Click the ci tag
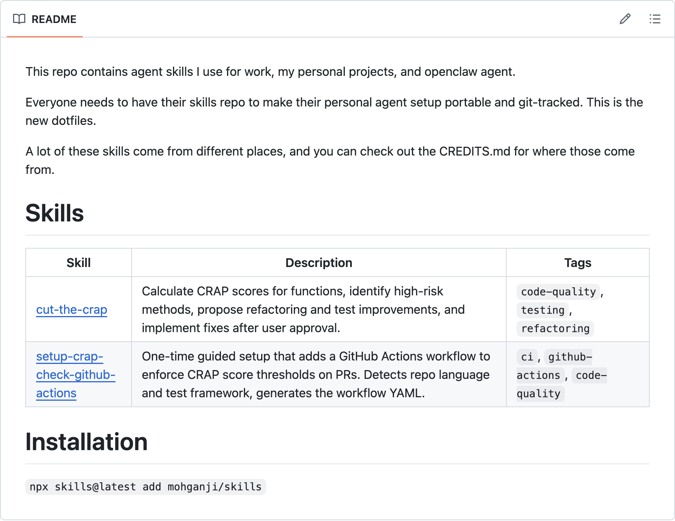The width and height of the screenshot is (675, 521). coord(527,357)
